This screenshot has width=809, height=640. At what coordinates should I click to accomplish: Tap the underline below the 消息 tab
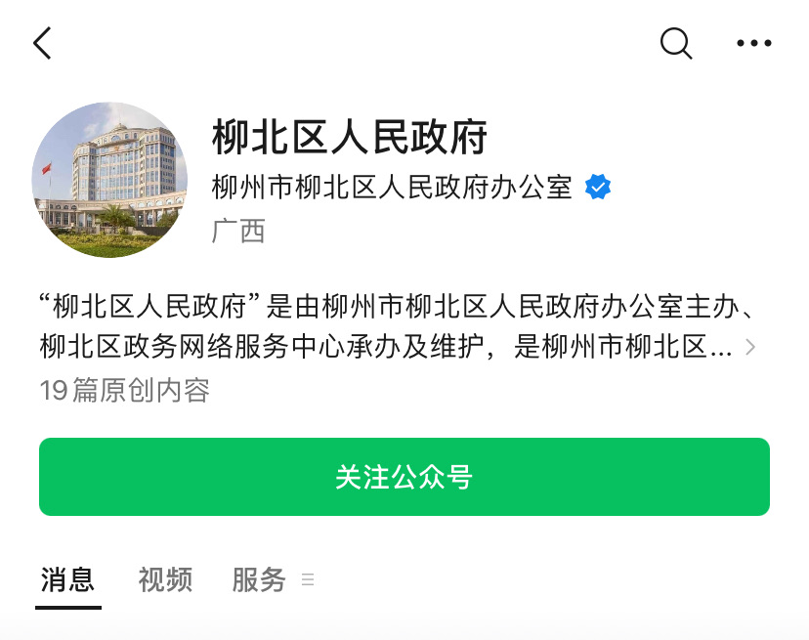[68, 608]
